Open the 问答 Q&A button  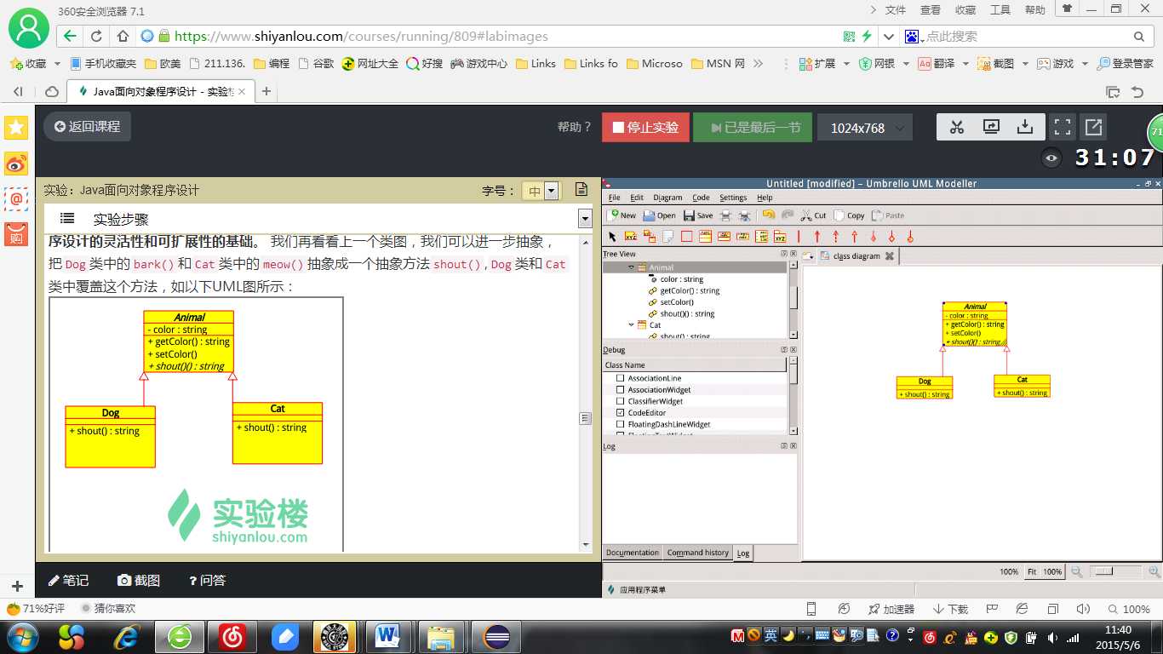[x=207, y=580]
